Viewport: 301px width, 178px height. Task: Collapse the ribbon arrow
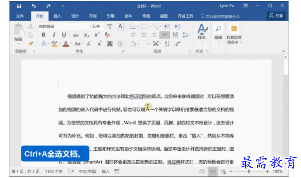(284, 51)
